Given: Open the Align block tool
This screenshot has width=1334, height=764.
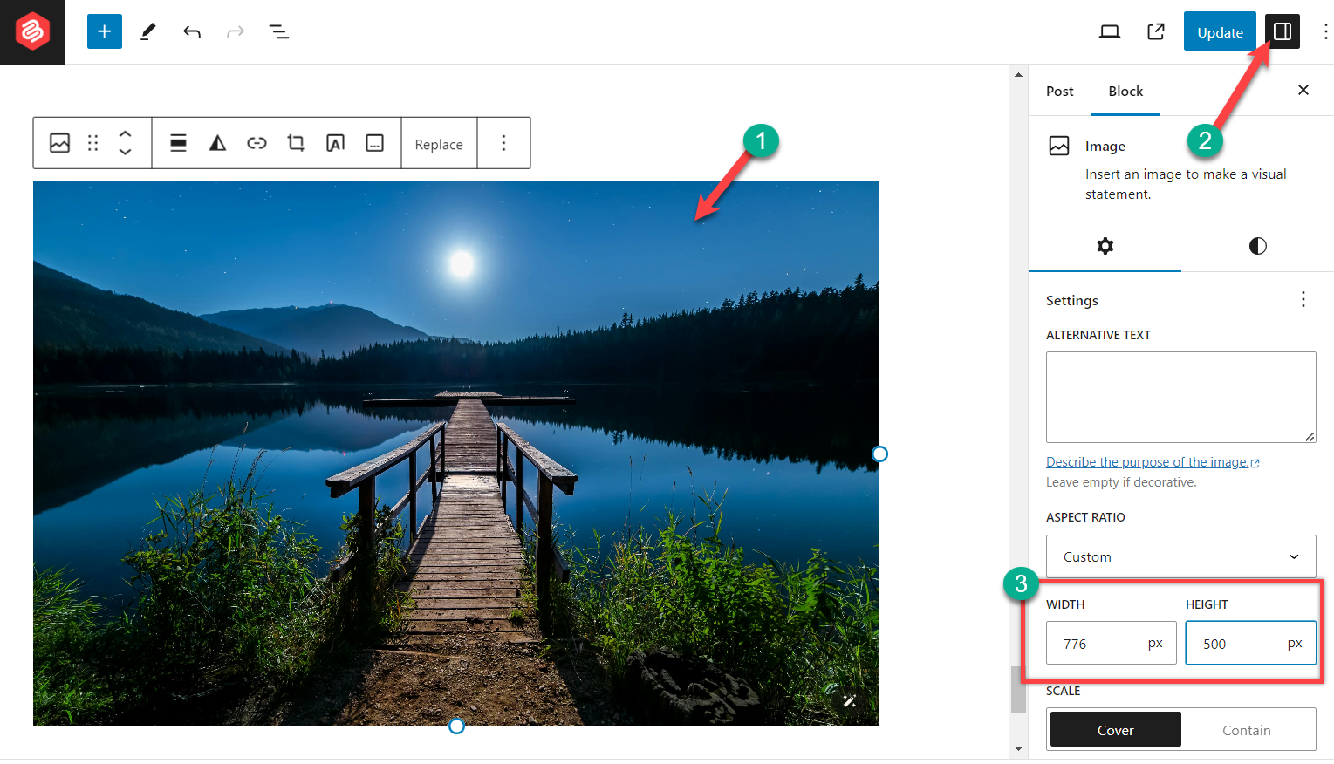Looking at the screenshot, I should coord(178,143).
